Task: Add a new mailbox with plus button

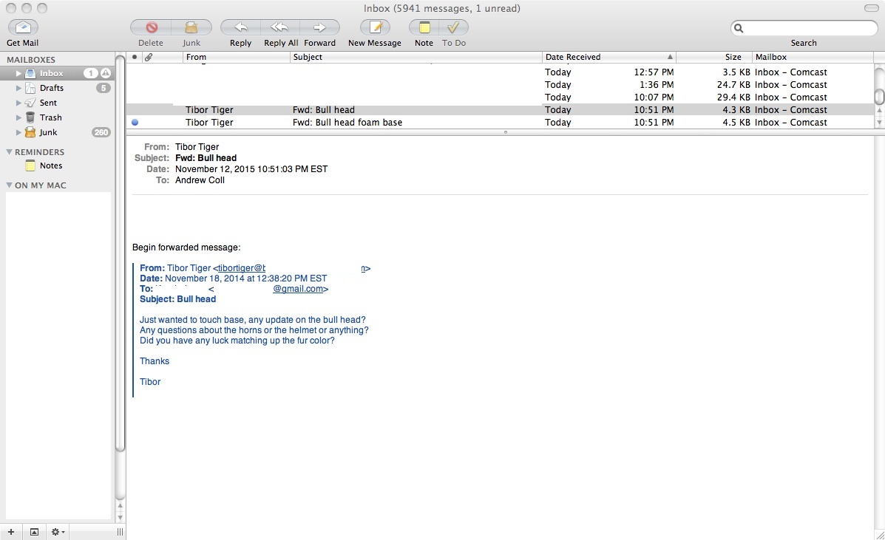Action: [x=11, y=532]
